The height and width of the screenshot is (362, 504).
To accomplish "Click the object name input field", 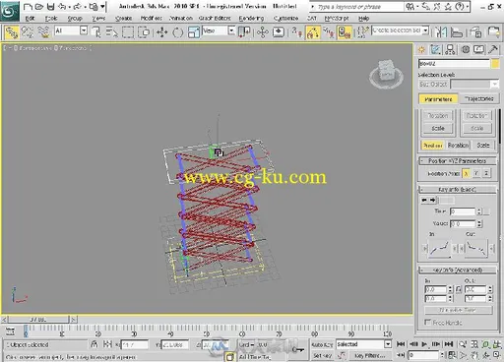I will point(454,64).
